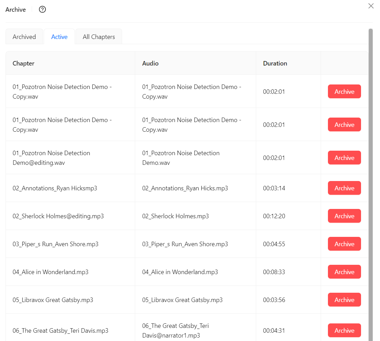Archive the 04_Alice in Wonderland.mp3 chapter

click(x=344, y=272)
